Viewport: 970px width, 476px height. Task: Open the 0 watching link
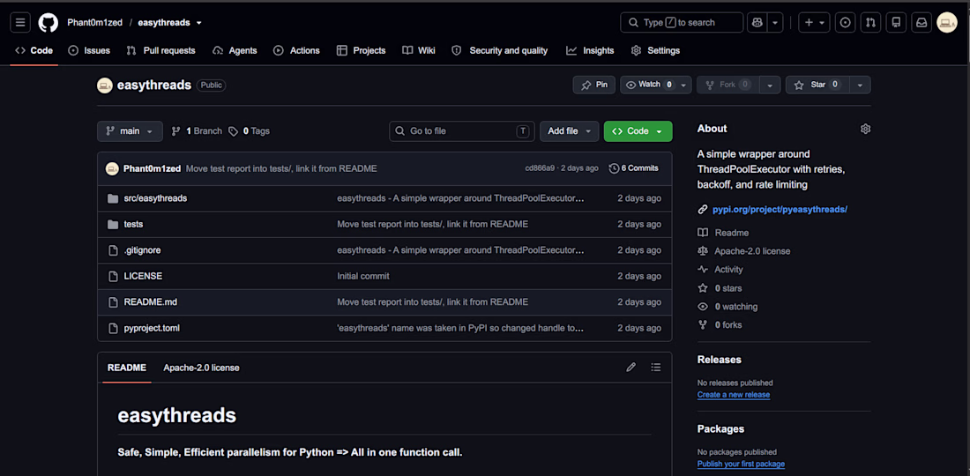tap(736, 307)
